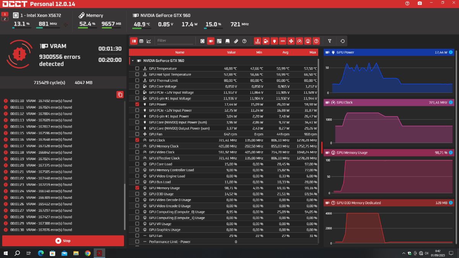Open GPU Clock graph info button
Screen dimensions: 459x258
(451, 102)
